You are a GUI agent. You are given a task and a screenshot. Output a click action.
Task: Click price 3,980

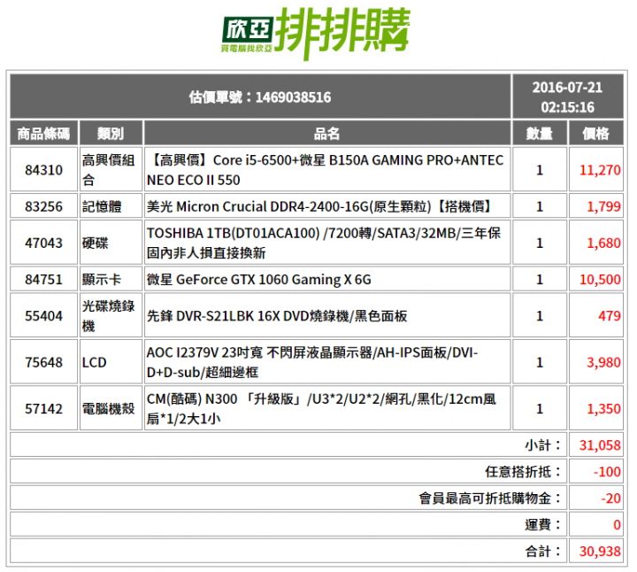pyautogui.click(x=603, y=362)
